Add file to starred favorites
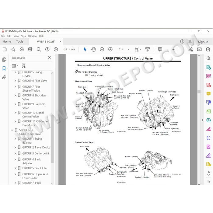Screen dimensions: 213x213 (x=13, y=49)
